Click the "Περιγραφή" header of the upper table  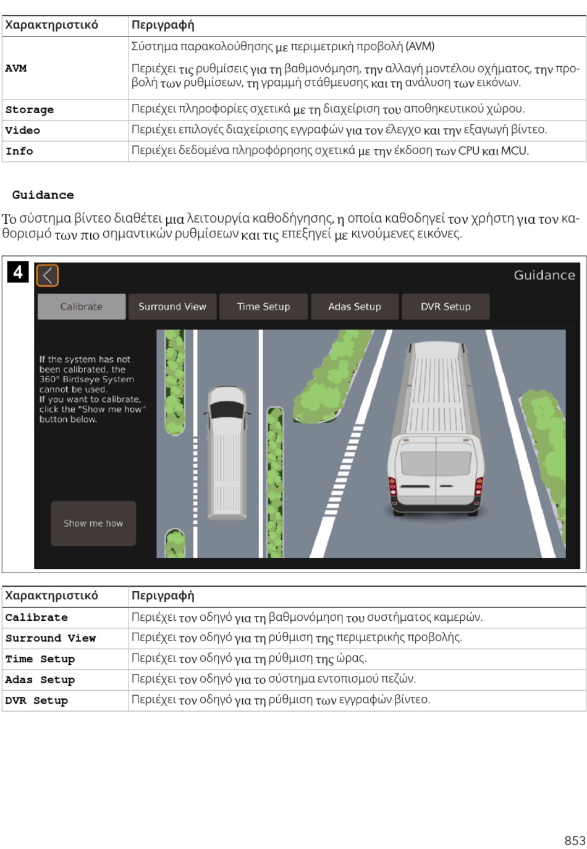[x=163, y=25]
